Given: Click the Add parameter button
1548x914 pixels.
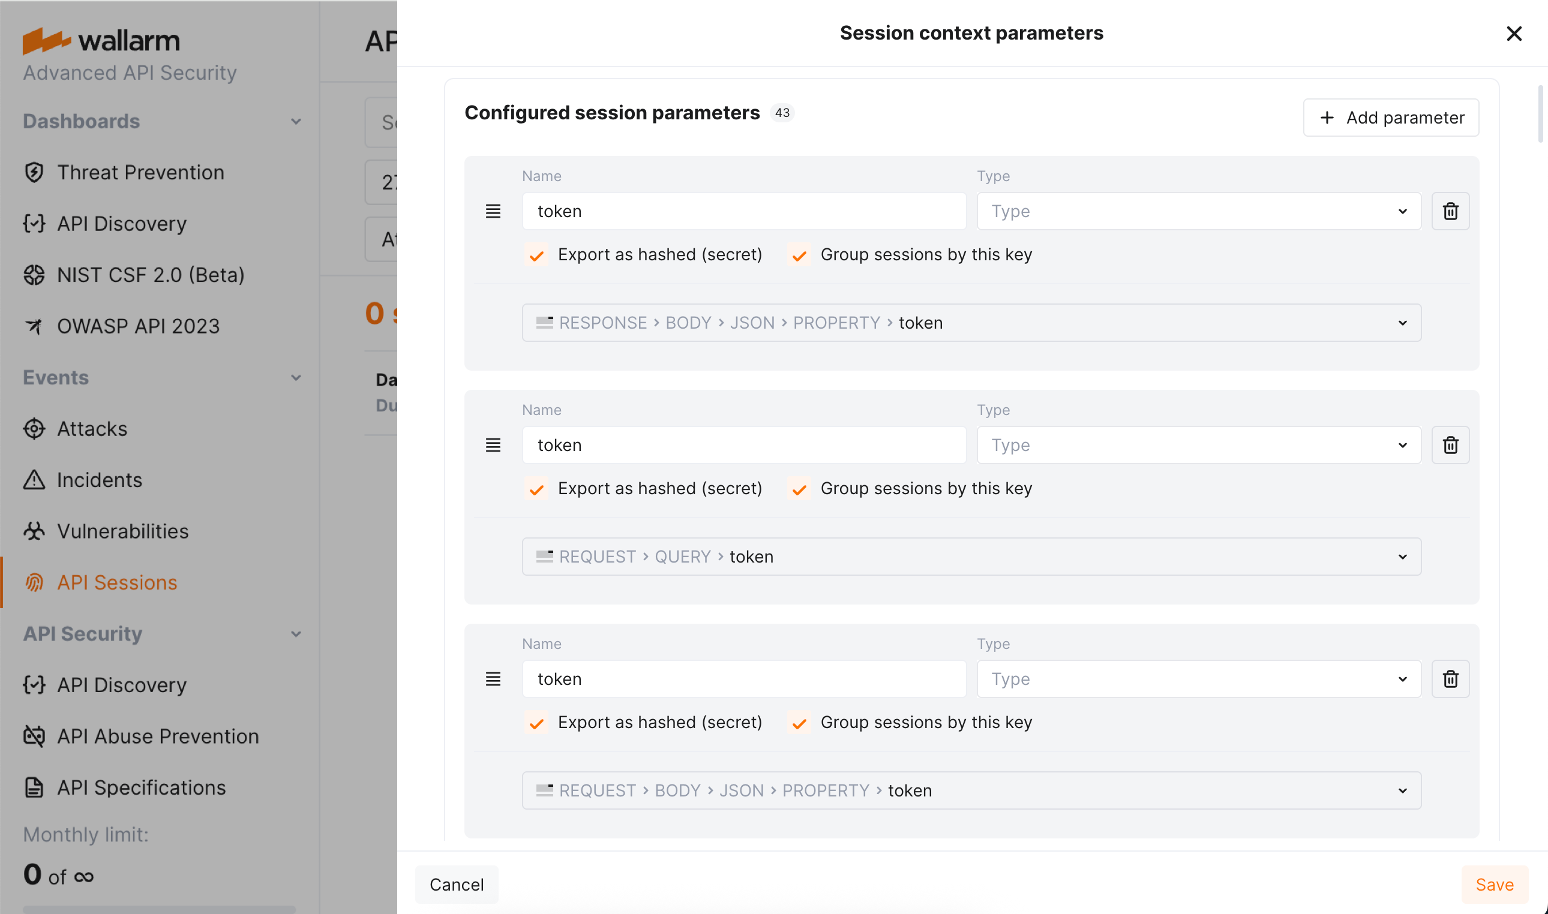Looking at the screenshot, I should (x=1391, y=117).
